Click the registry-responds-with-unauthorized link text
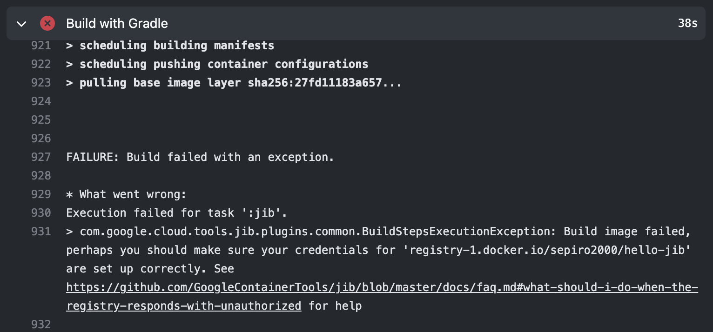The image size is (713, 332). (184, 306)
